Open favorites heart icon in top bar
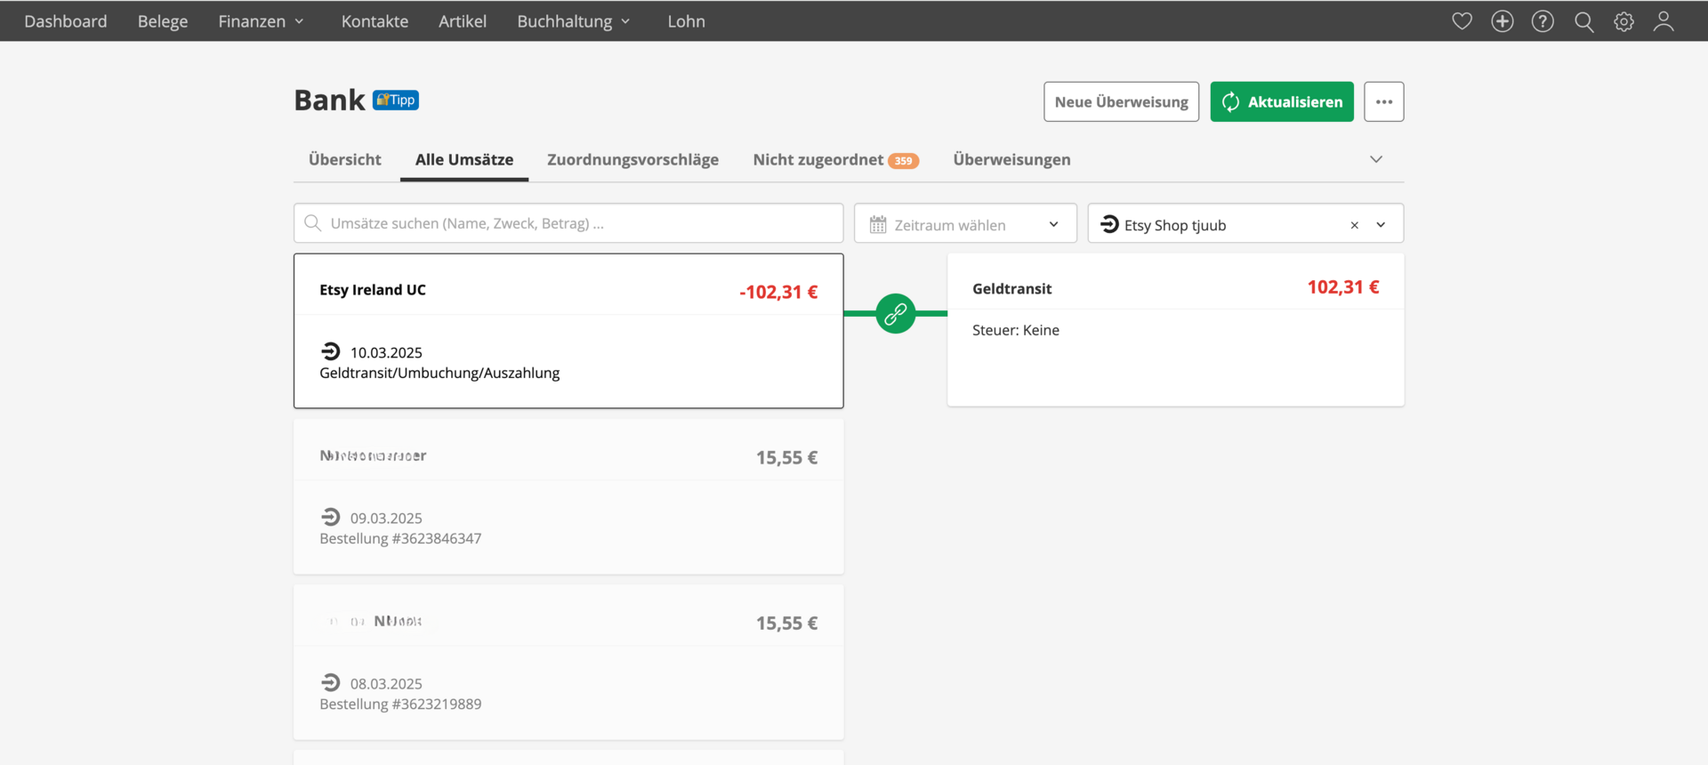 pos(1462,21)
